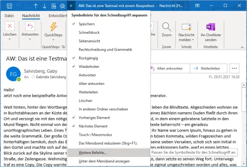Click the QuickSteps lightning icon
This screenshot has width=247, height=167.
tap(54, 27)
